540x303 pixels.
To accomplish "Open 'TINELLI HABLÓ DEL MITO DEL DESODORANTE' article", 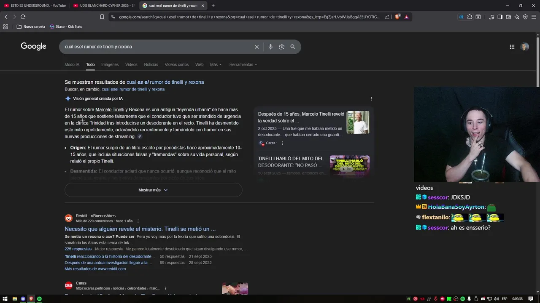I will click(x=291, y=162).
